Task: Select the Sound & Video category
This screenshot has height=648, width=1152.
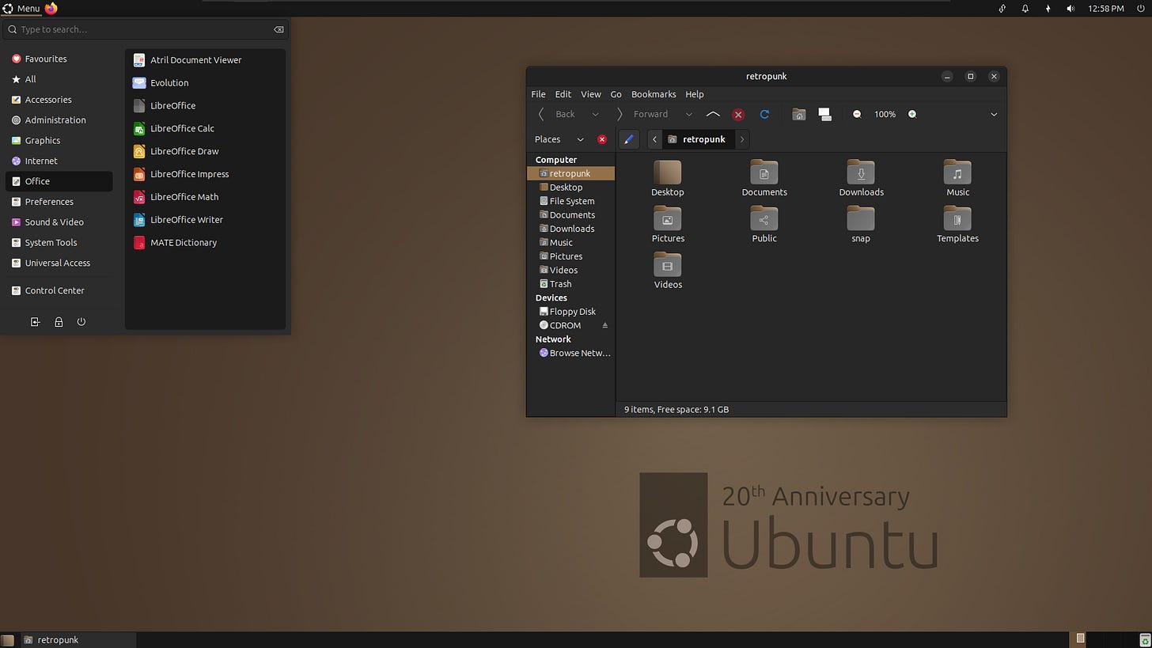Action: [59, 222]
